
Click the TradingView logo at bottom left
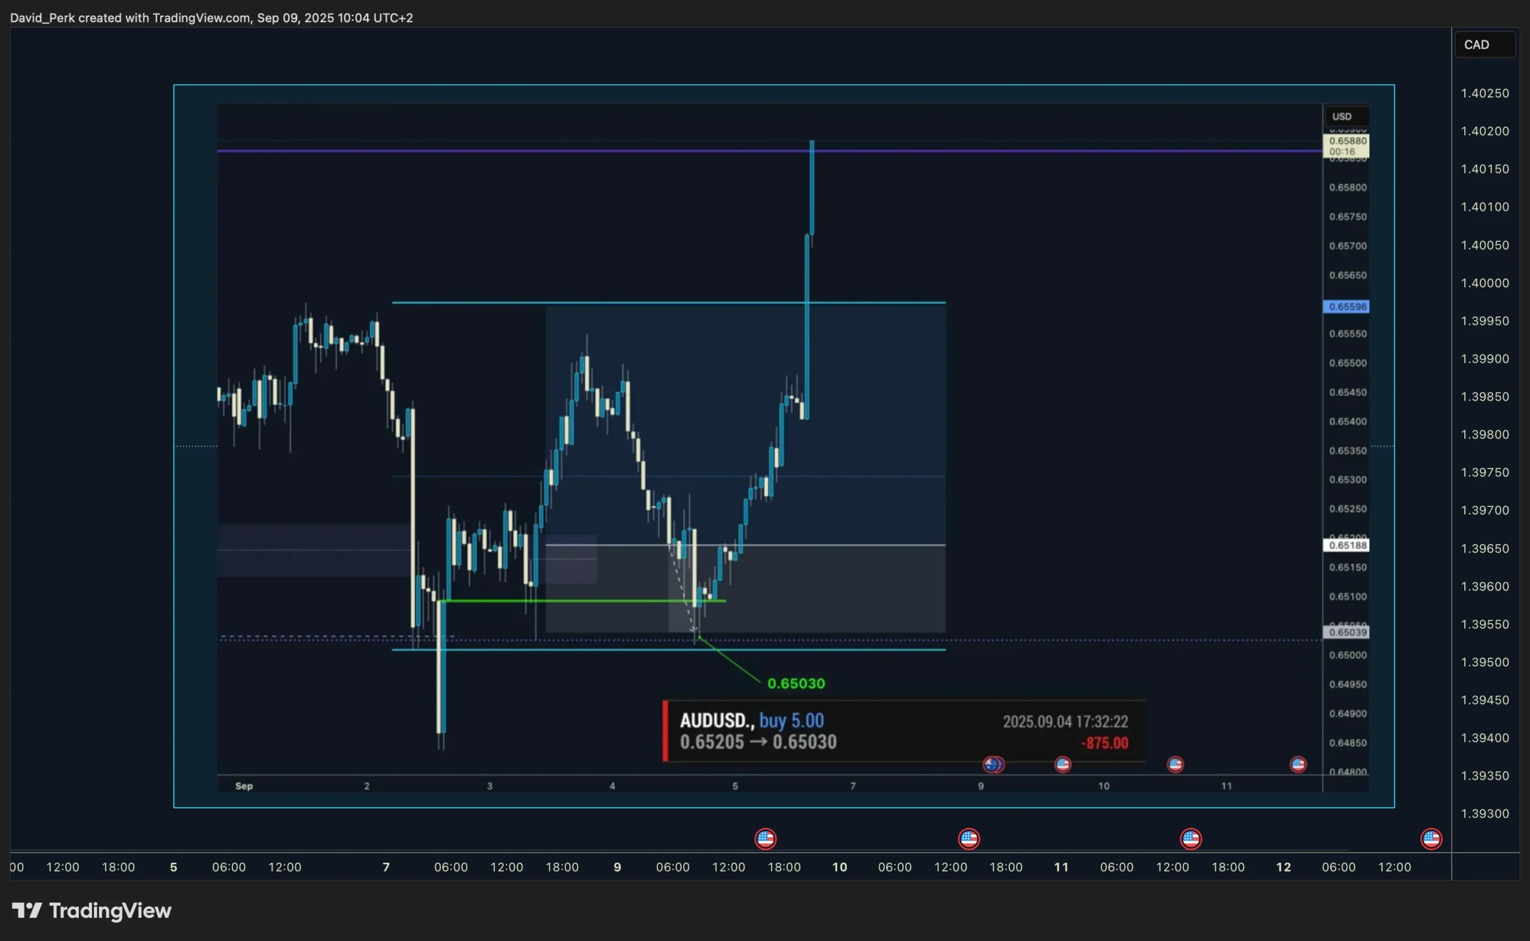click(x=91, y=911)
